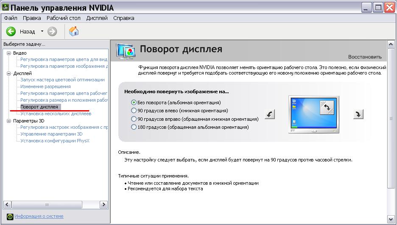Image resolution: width=397 pixels, height=225 pixels.
Task: Maximize the NVIDIA control panel window
Action: click(378, 7)
